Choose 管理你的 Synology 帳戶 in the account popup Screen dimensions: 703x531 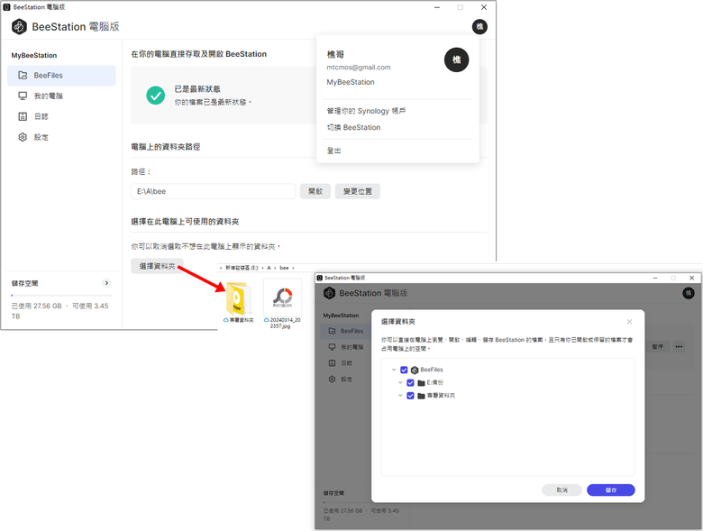point(366,111)
